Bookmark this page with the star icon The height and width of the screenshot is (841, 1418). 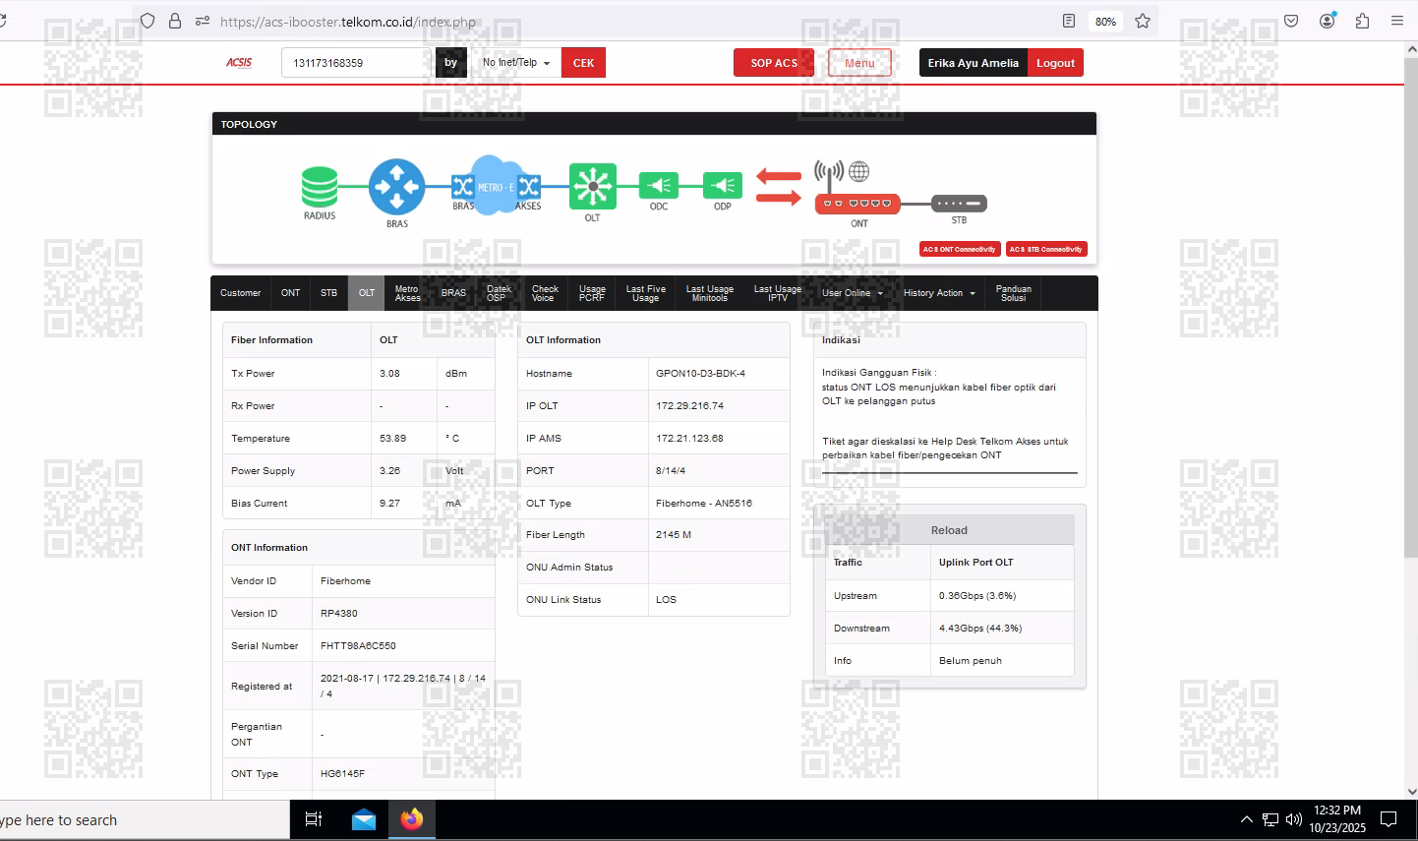1143,21
